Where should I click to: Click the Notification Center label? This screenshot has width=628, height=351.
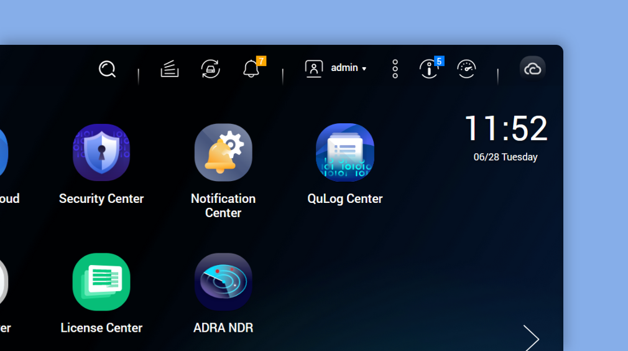[x=223, y=205]
